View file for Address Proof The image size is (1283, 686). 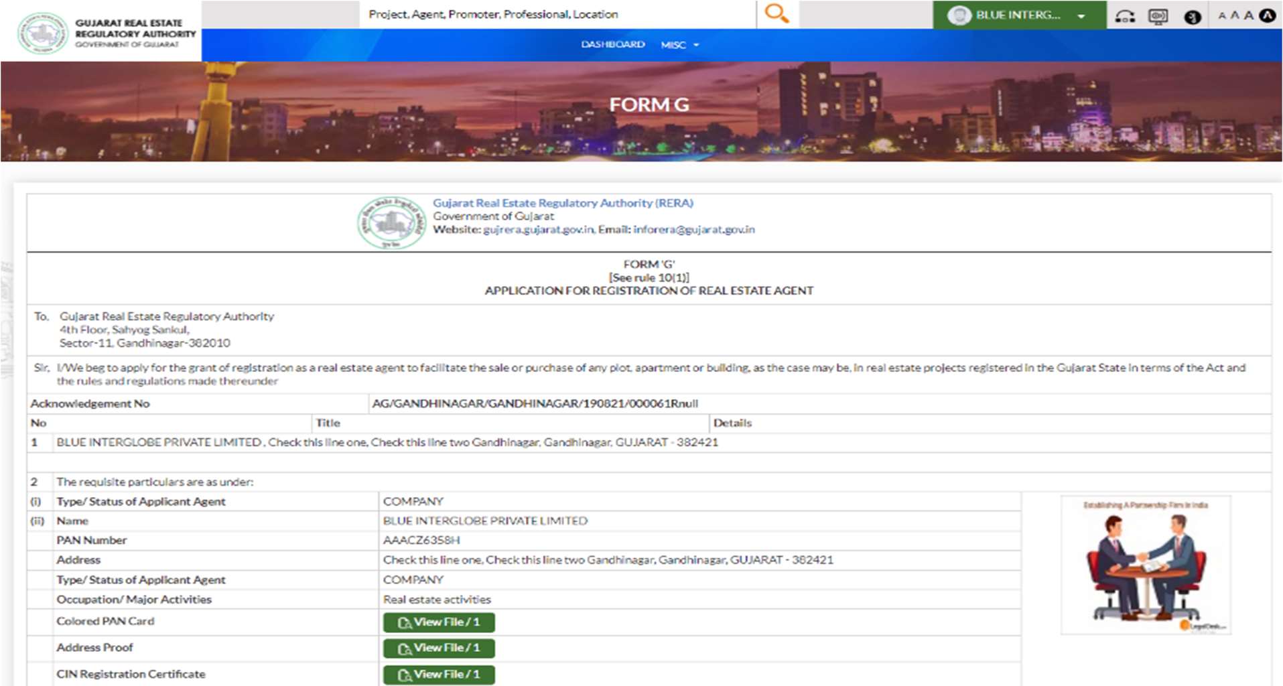coord(439,648)
